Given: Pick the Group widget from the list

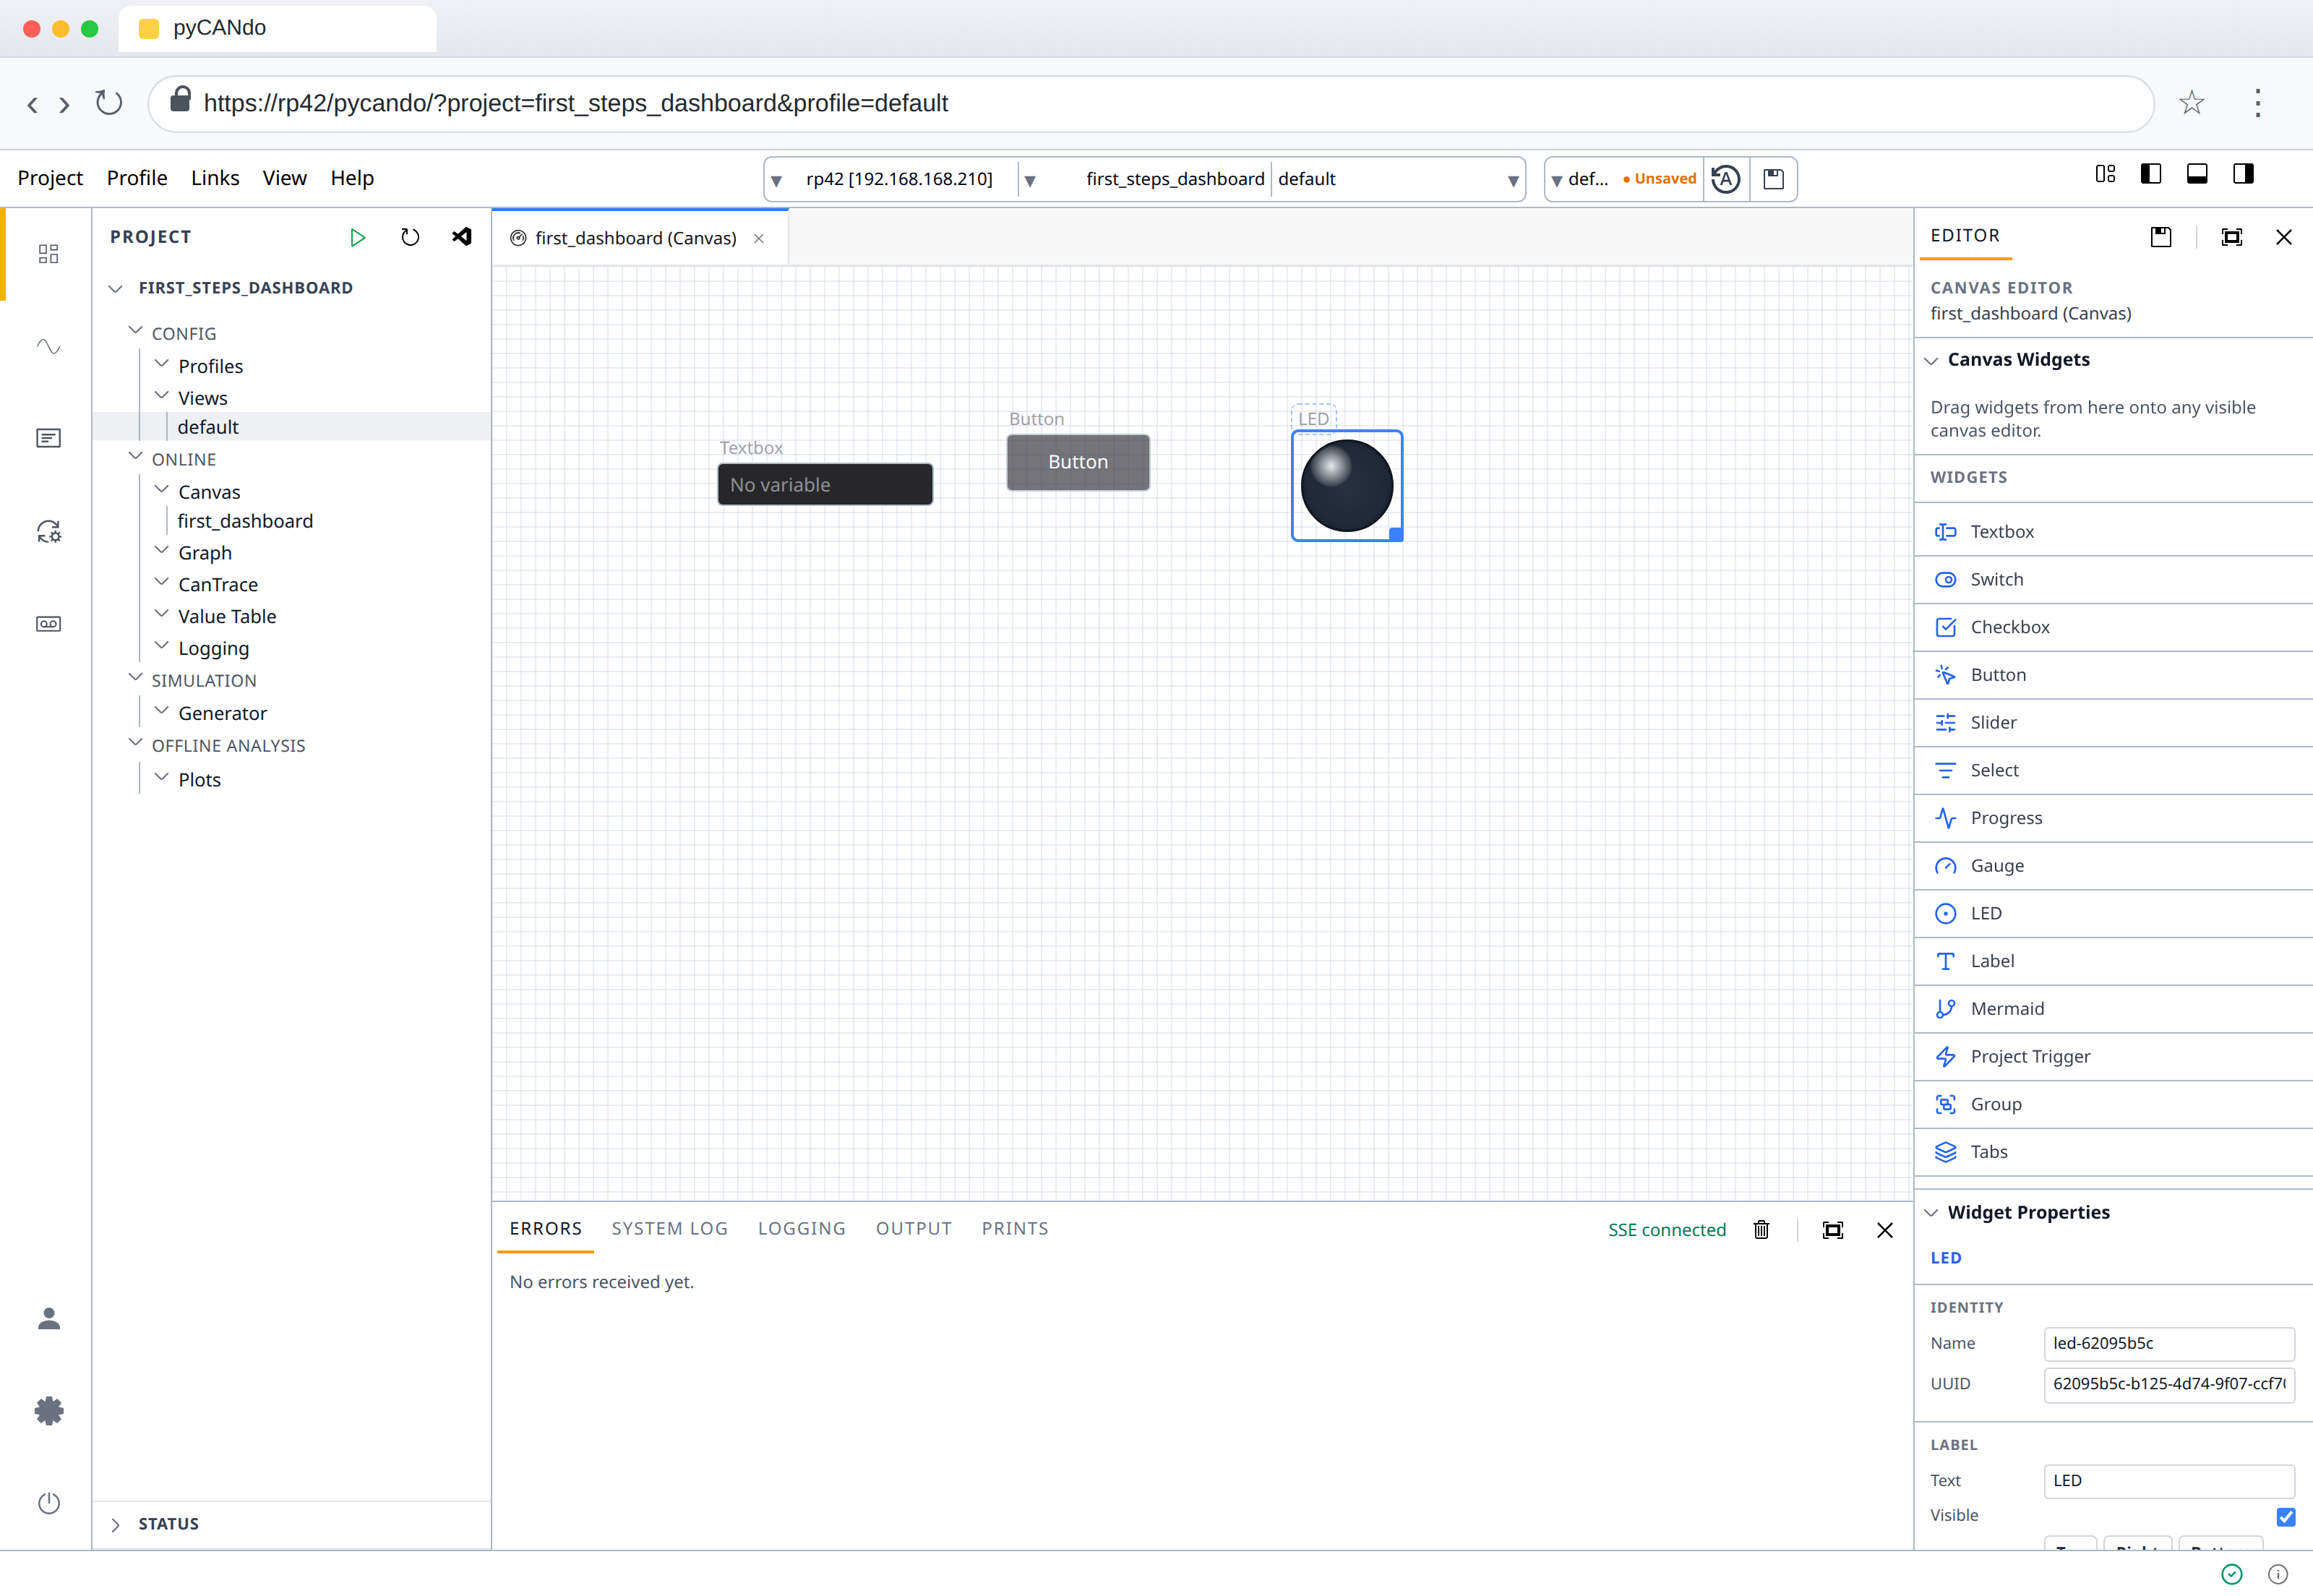Looking at the screenshot, I should [x=2114, y=1104].
